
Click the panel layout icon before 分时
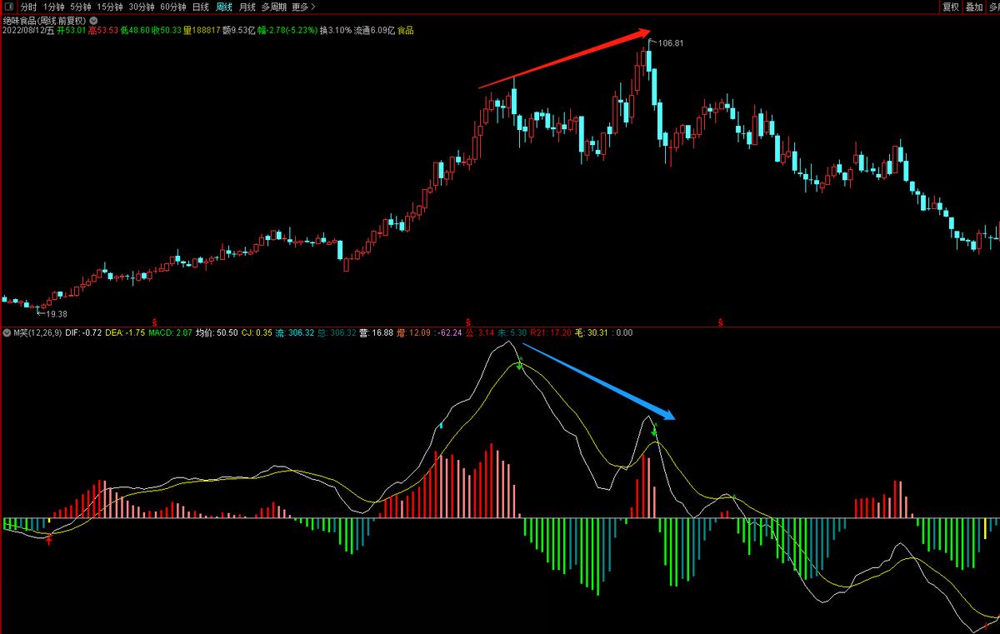(x=8, y=7)
